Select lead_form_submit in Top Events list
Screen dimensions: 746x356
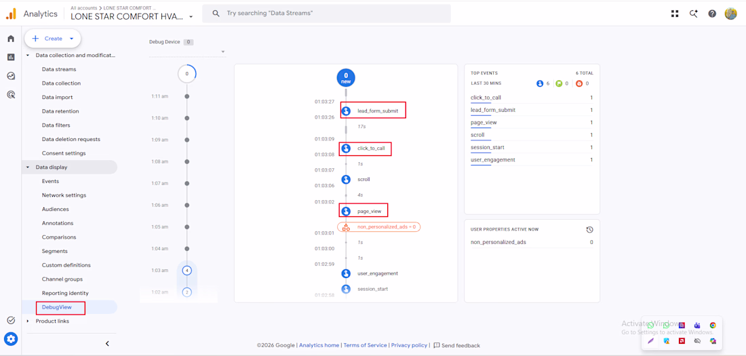tap(493, 110)
